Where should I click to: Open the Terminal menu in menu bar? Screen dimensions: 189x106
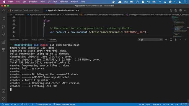[64, 2]
